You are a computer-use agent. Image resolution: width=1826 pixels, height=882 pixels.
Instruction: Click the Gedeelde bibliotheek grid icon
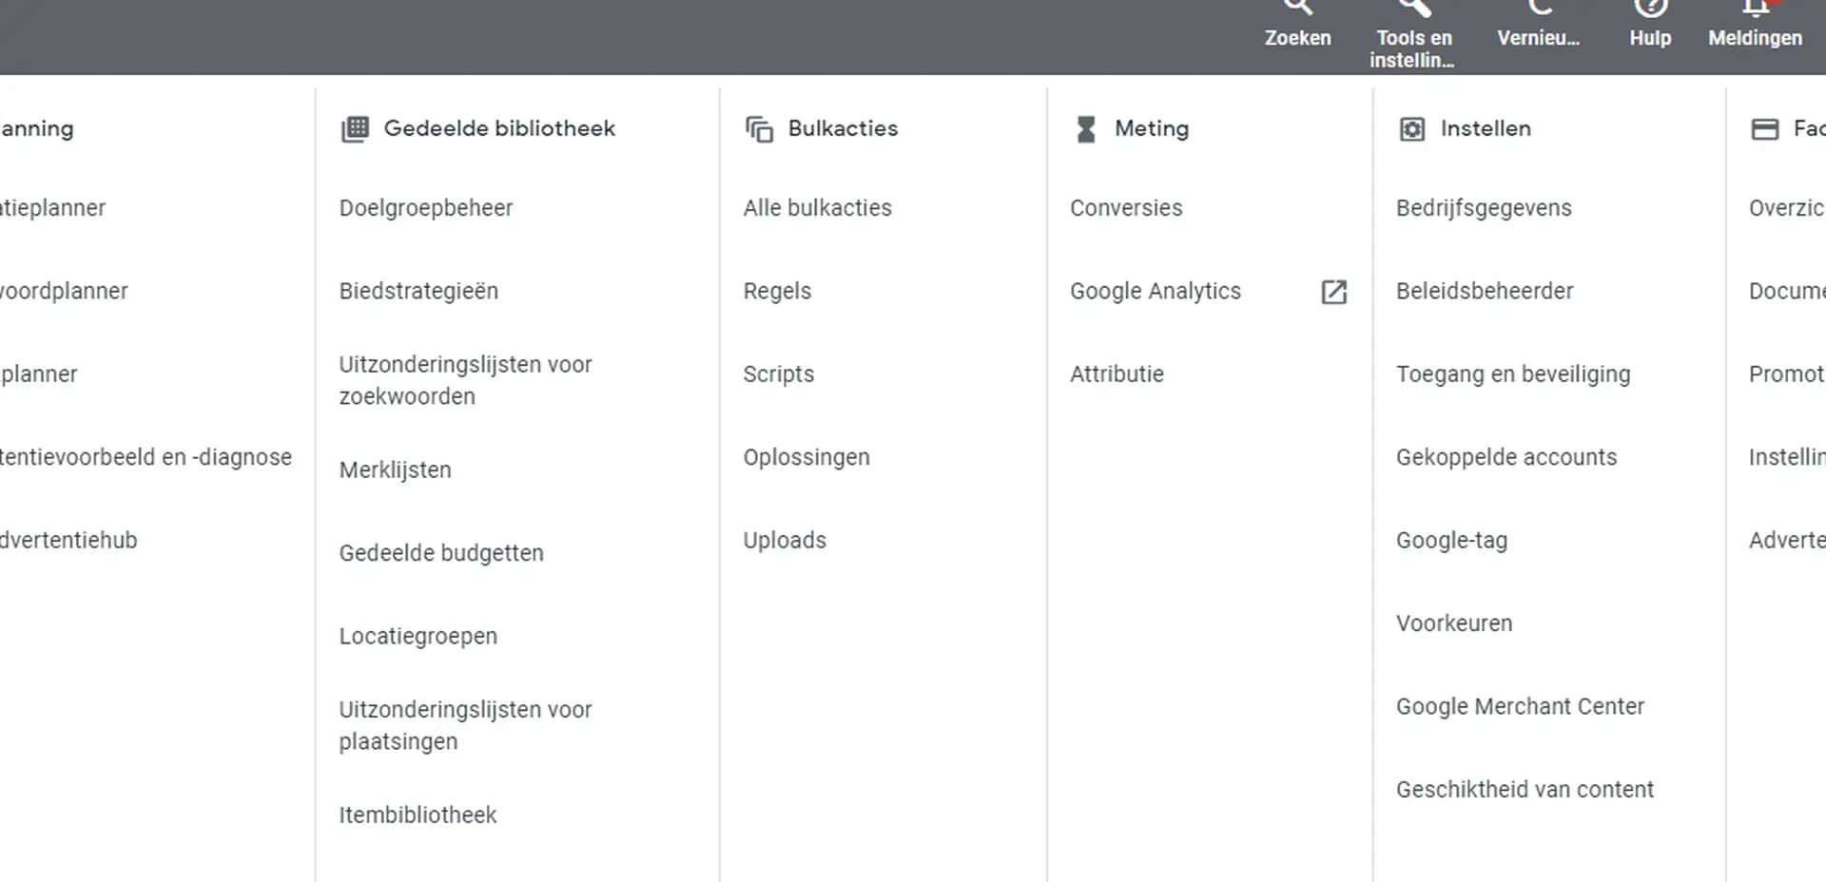click(x=355, y=129)
